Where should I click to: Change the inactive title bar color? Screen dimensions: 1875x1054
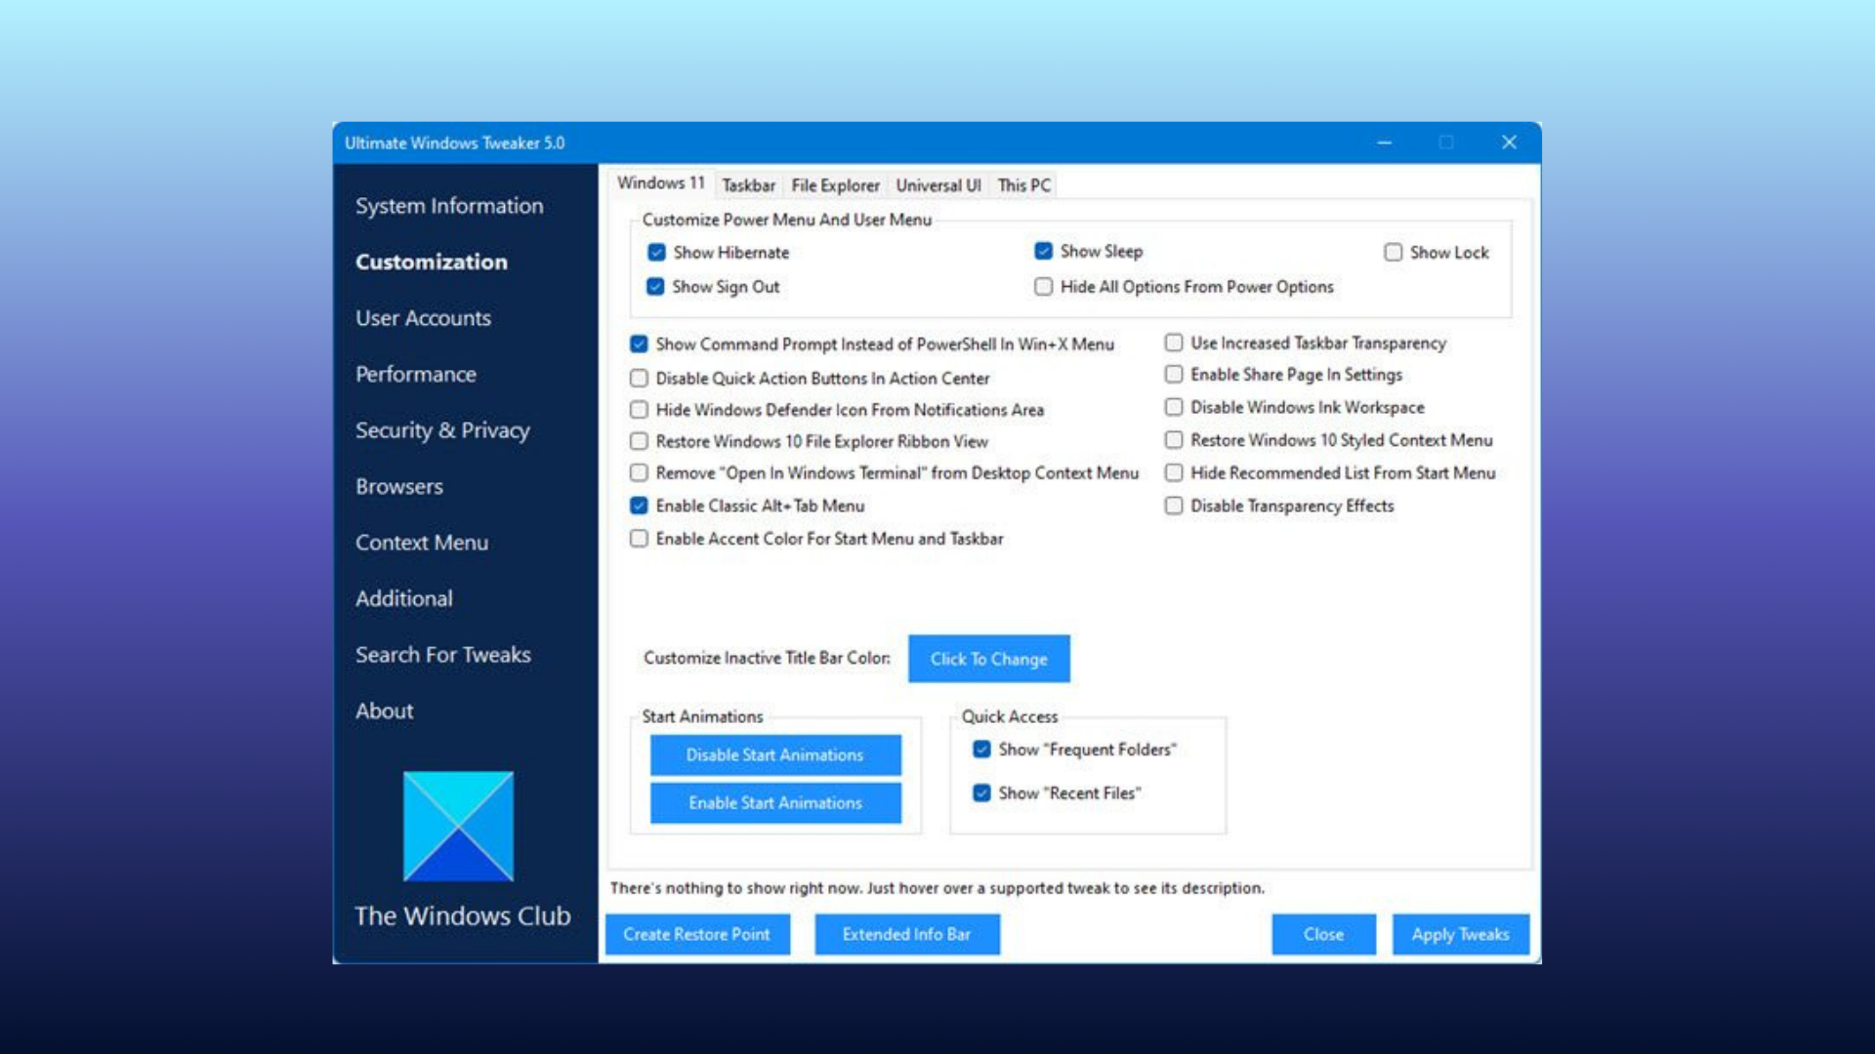tap(988, 659)
